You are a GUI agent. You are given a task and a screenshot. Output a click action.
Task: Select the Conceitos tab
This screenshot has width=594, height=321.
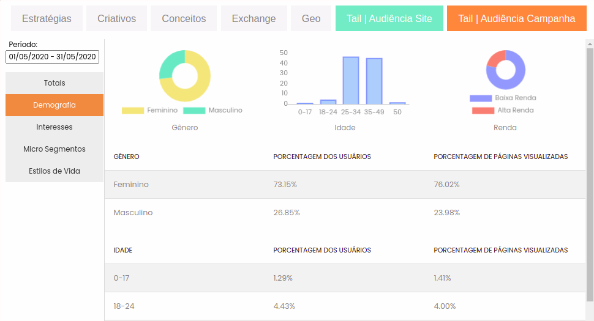pos(184,18)
